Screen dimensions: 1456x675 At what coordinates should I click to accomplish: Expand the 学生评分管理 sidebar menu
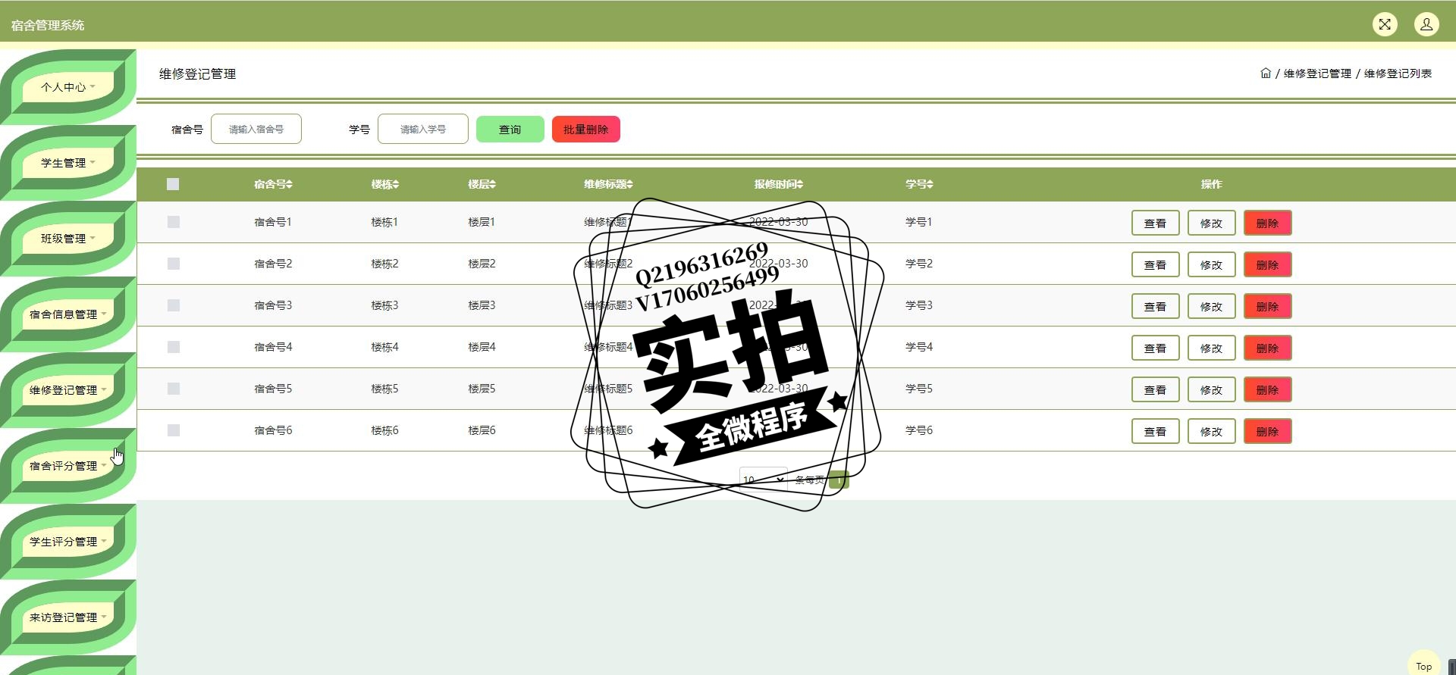pos(68,542)
